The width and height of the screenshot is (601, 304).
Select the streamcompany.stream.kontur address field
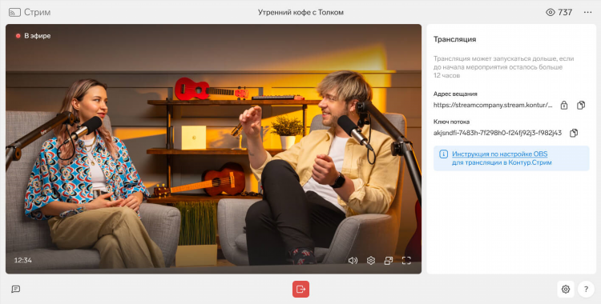click(x=494, y=105)
